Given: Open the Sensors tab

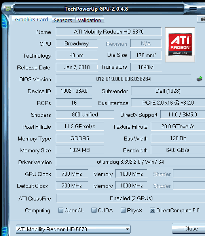Looking at the screenshot, I should (x=63, y=20).
